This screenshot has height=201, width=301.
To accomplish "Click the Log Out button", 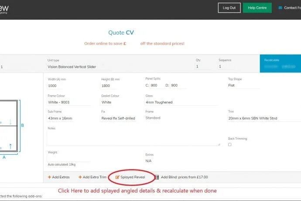I will [229, 8].
